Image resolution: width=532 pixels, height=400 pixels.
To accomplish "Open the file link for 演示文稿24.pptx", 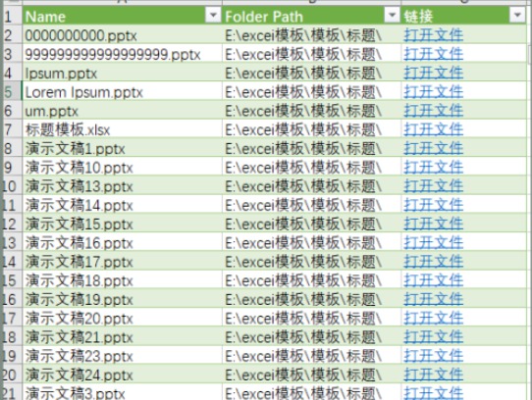I will tap(433, 375).
